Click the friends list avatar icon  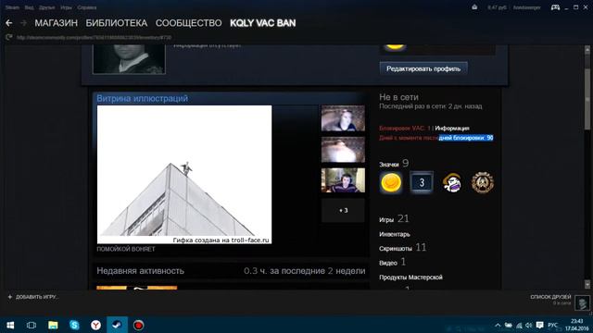click(582, 302)
